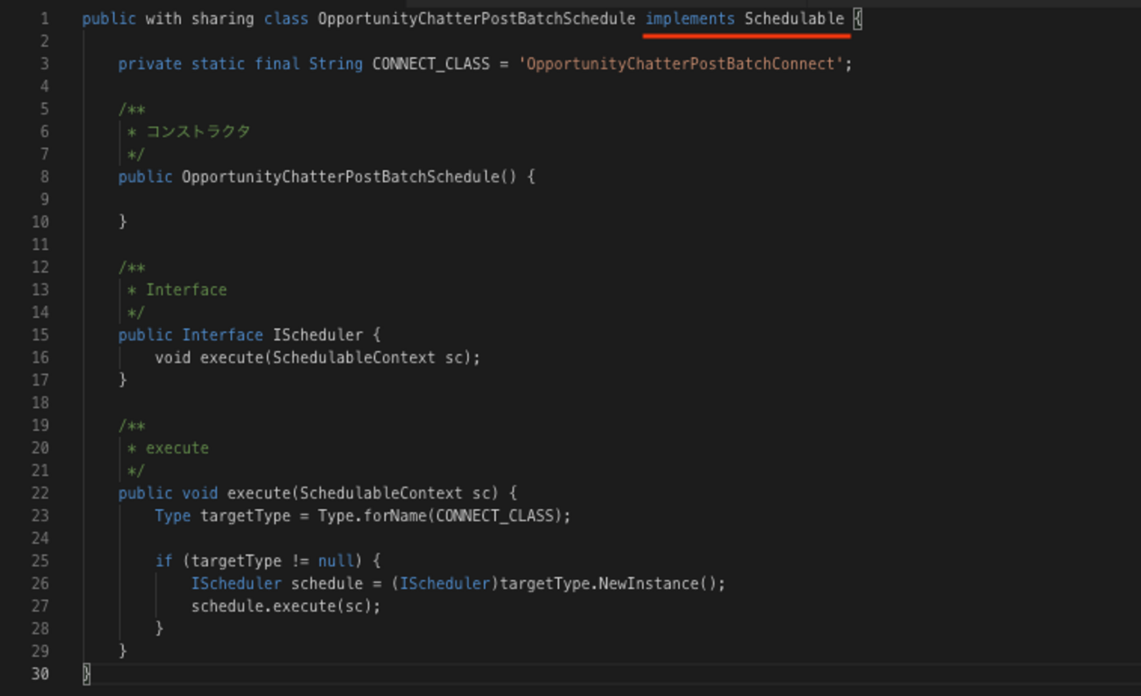Click the constructor name on line 8

(340, 177)
